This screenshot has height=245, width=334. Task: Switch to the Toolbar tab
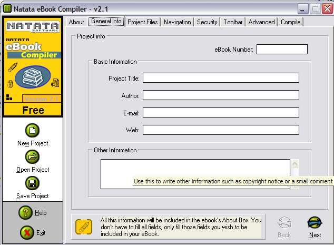[233, 22]
